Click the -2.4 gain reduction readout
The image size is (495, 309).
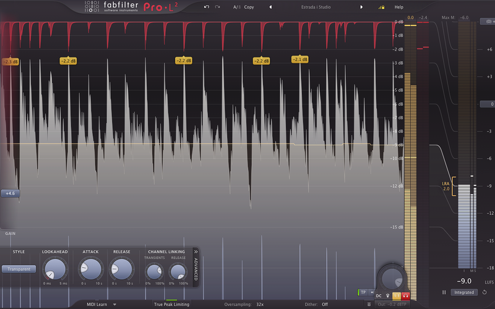click(423, 18)
